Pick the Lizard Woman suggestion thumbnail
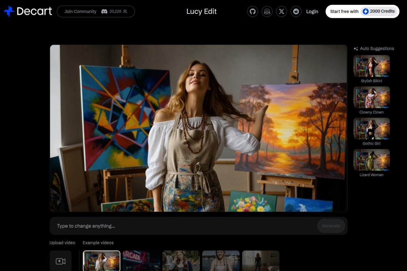Image resolution: width=407 pixels, height=271 pixels. pos(371,160)
